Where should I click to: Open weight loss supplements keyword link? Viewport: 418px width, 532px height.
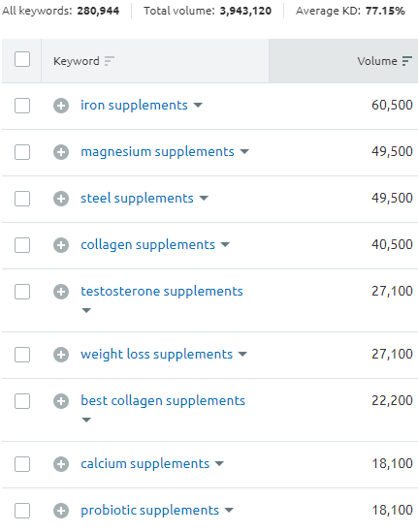point(156,355)
